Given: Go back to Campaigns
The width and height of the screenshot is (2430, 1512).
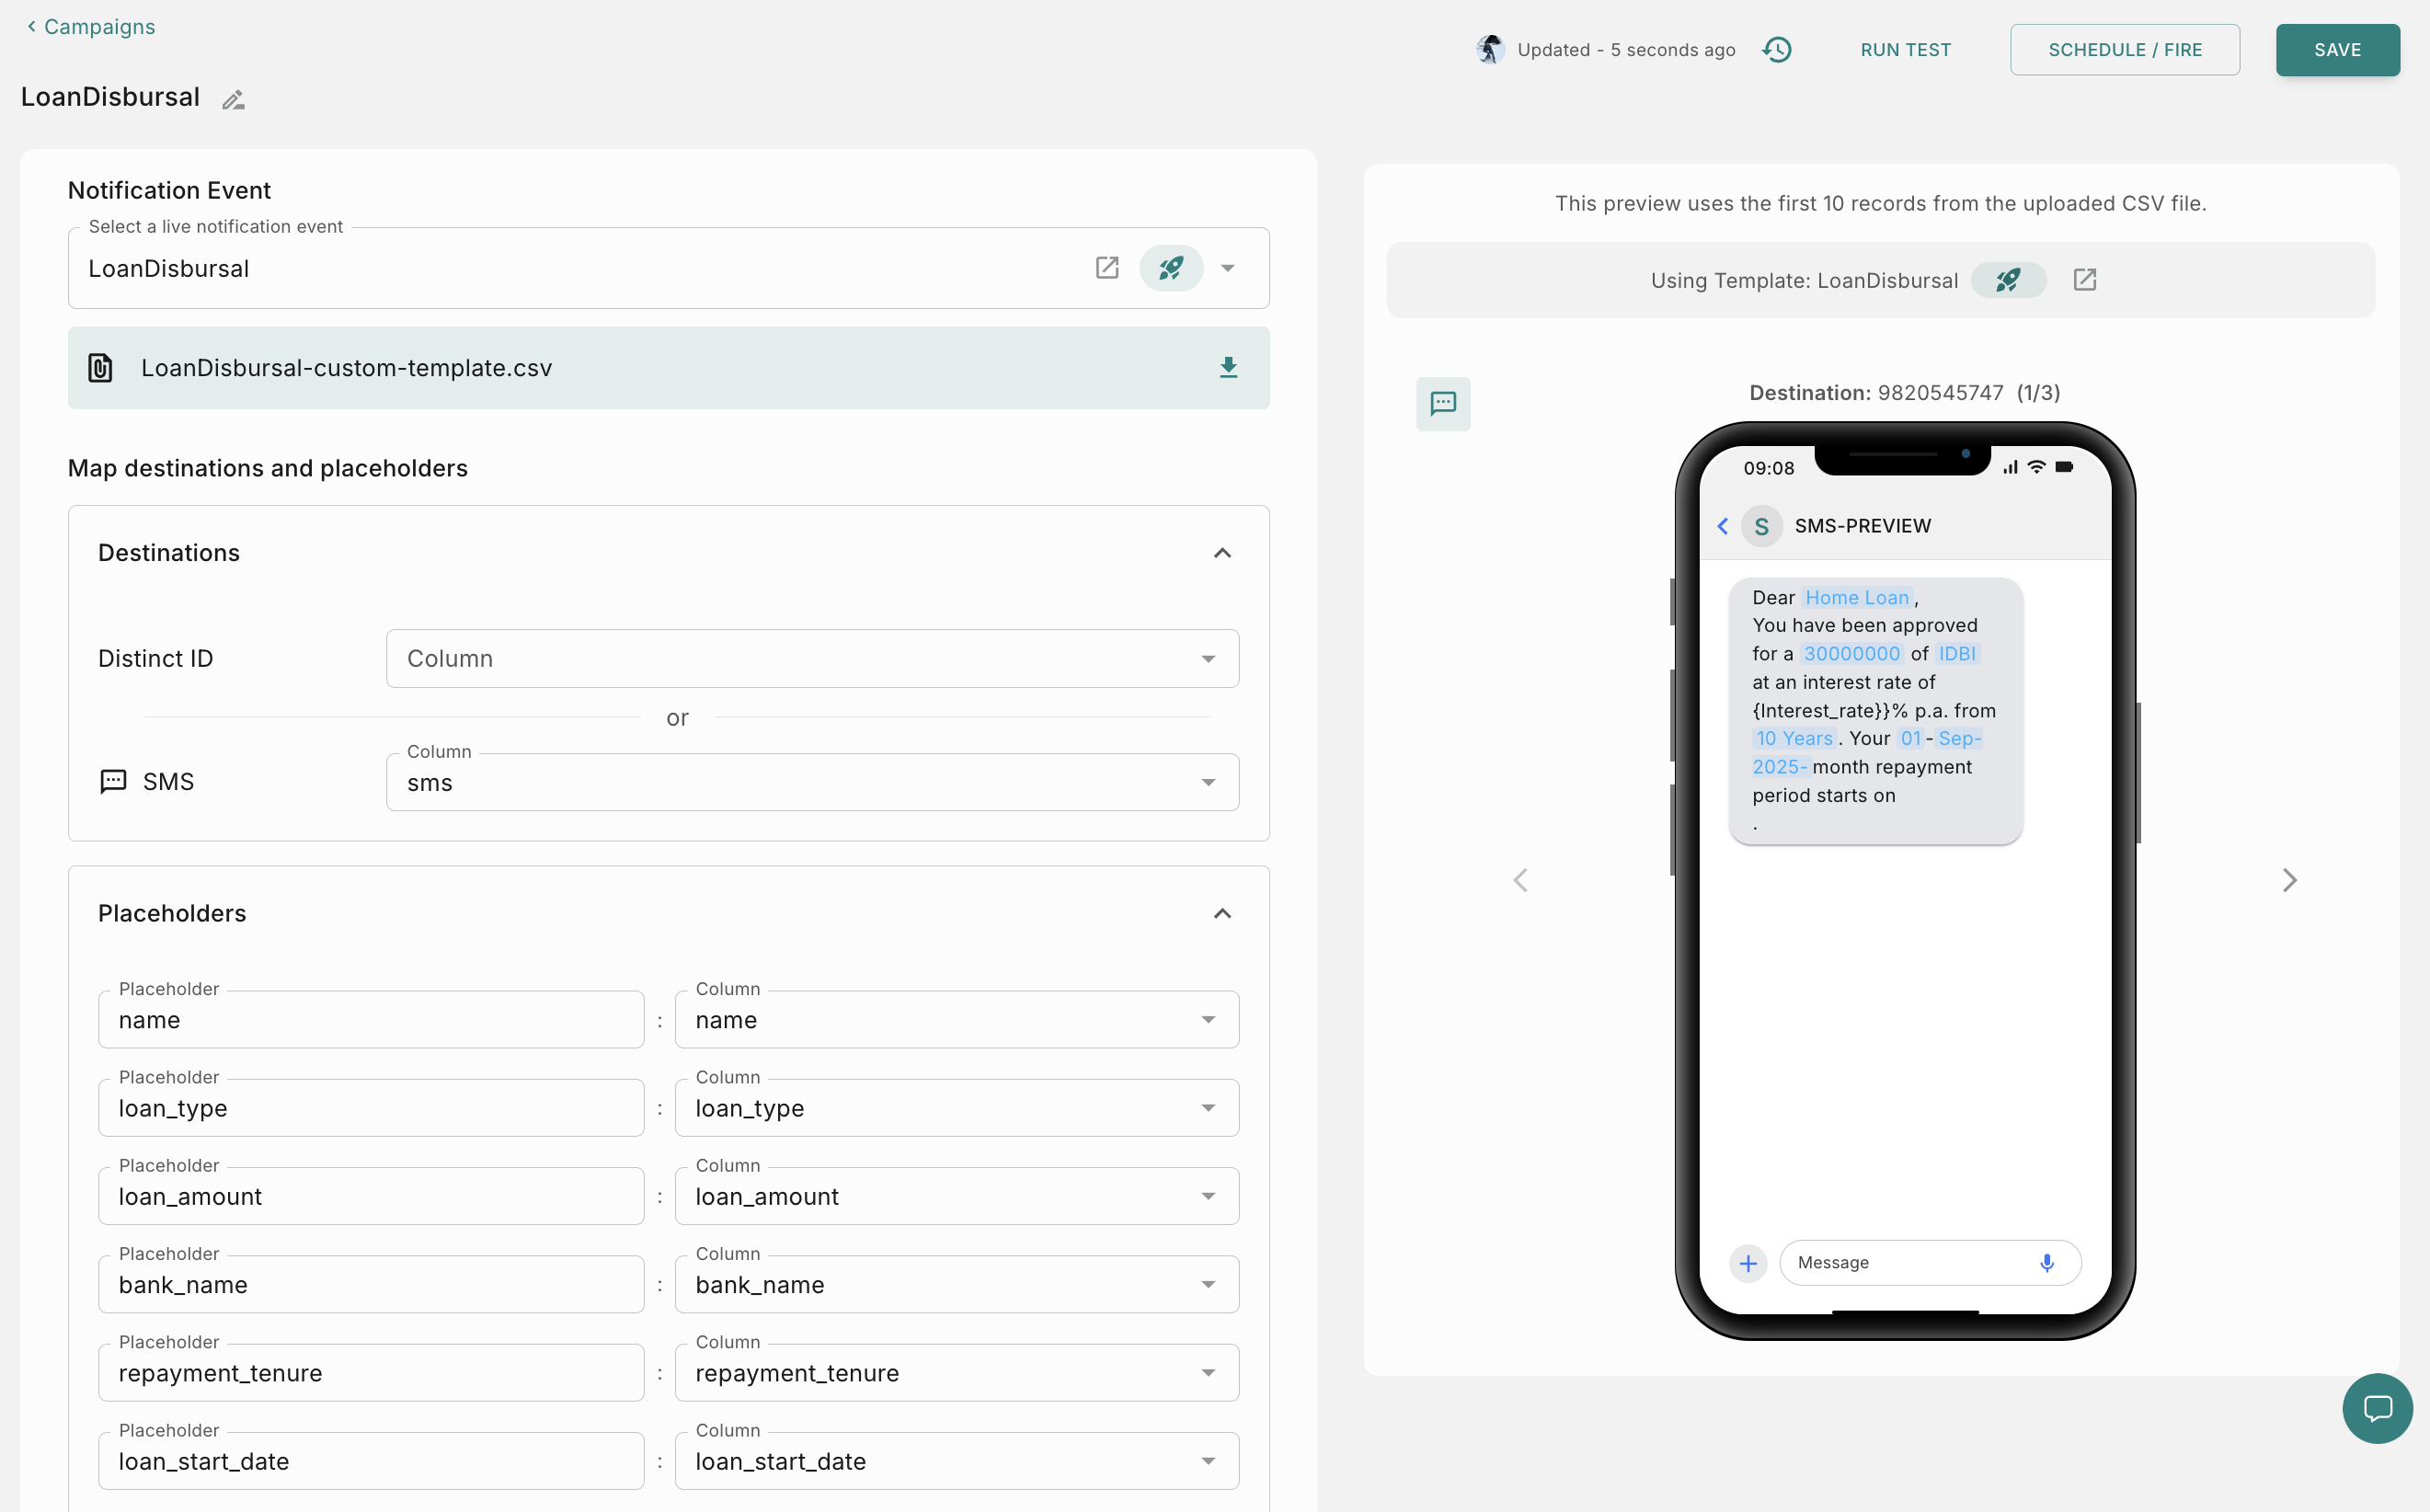Looking at the screenshot, I should point(91,27).
